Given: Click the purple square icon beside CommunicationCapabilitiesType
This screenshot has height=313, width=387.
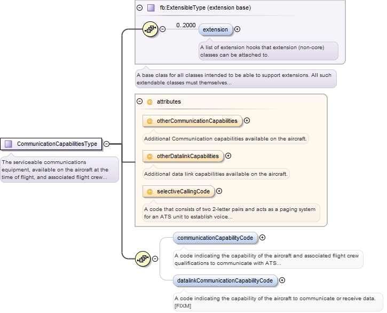Looking at the screenshot, I should point(9,144).
